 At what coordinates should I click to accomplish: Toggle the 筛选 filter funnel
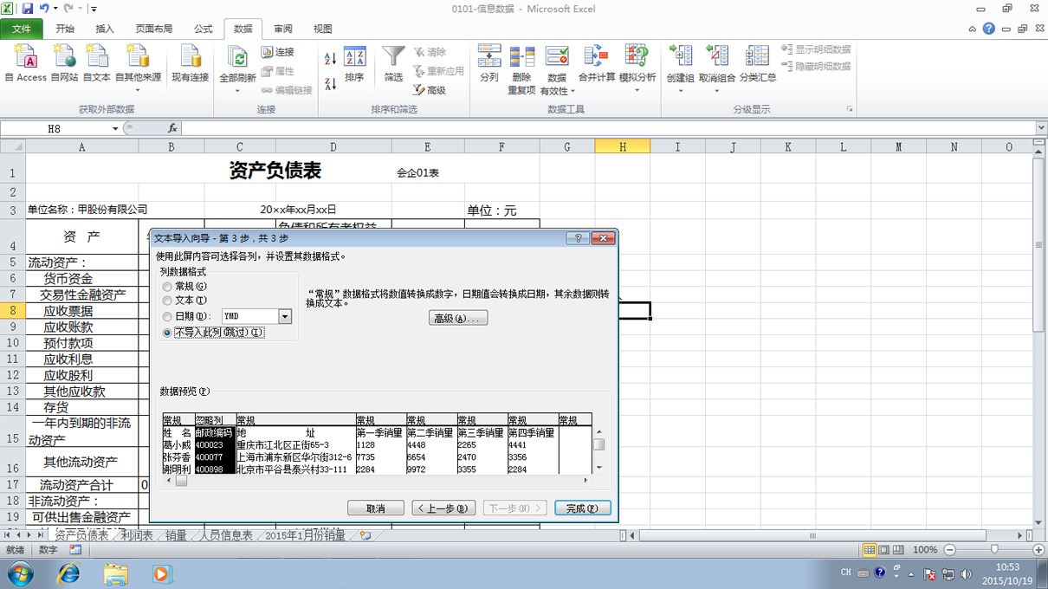[x=393, y=63]
